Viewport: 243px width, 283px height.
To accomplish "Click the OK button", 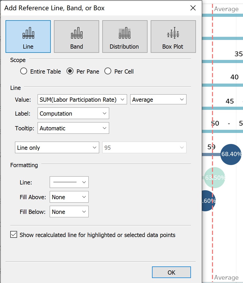I will [x=171, y=272].
